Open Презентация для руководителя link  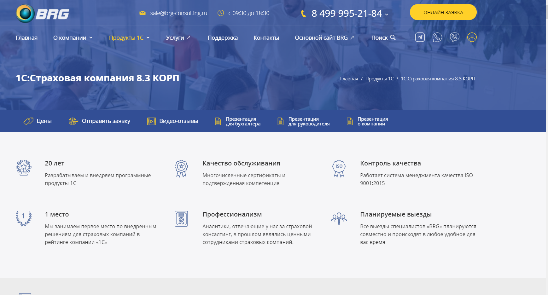coord(309,121)
